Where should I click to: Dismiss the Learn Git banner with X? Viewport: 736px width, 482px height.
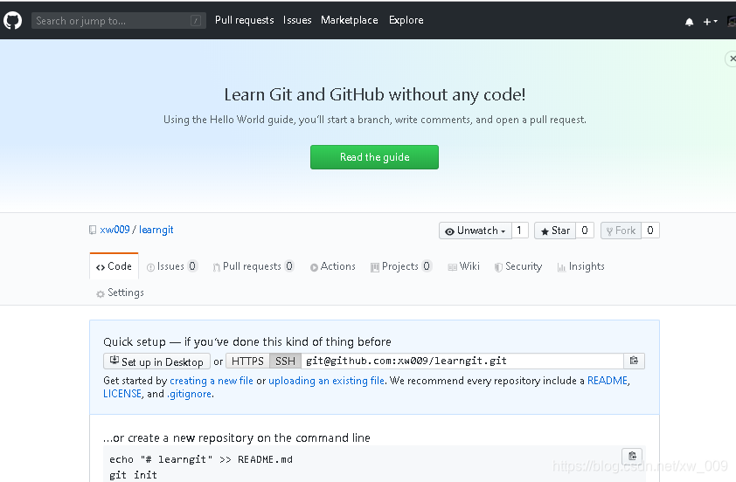tap(732, 59)
